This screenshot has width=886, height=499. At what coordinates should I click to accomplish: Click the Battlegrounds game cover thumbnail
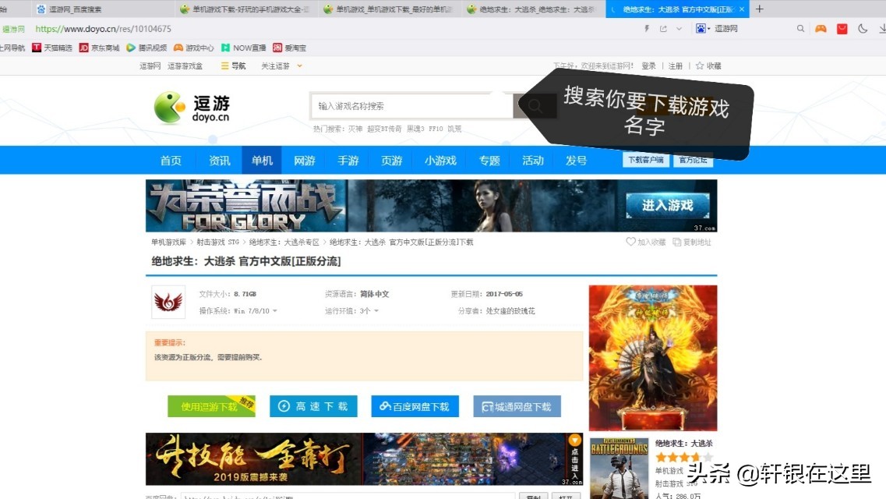pos(619,469)
